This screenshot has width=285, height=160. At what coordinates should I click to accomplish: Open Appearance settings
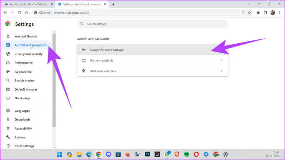point(27,71)
